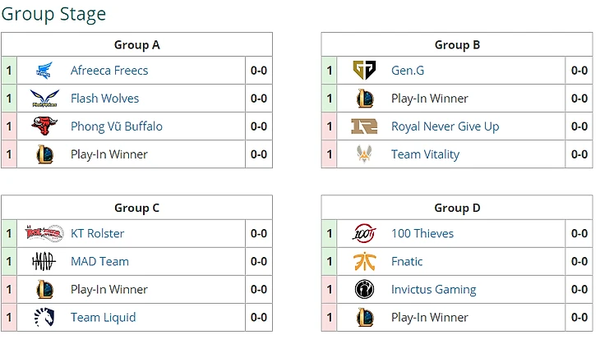Click the Group A table header
600x344 pixels.
pos(136,45)
